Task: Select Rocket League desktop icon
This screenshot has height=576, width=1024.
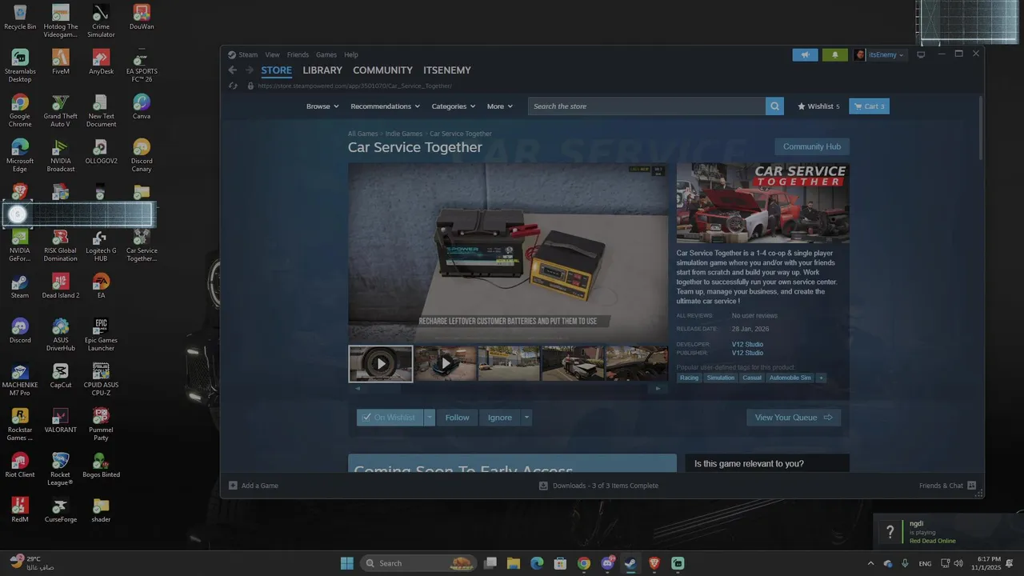Action: (x=61, y=469)
